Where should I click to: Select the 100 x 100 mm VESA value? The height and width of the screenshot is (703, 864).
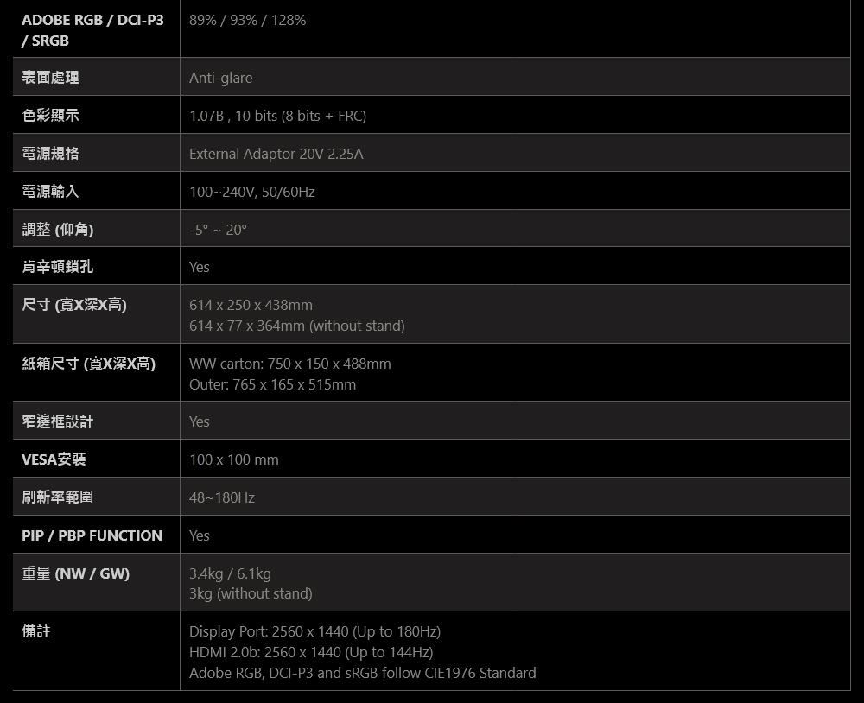click(x=233, y=460)
